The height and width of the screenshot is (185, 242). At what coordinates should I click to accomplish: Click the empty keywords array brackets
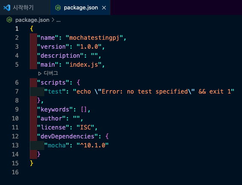pyautogui.click(x=84, y=109)
